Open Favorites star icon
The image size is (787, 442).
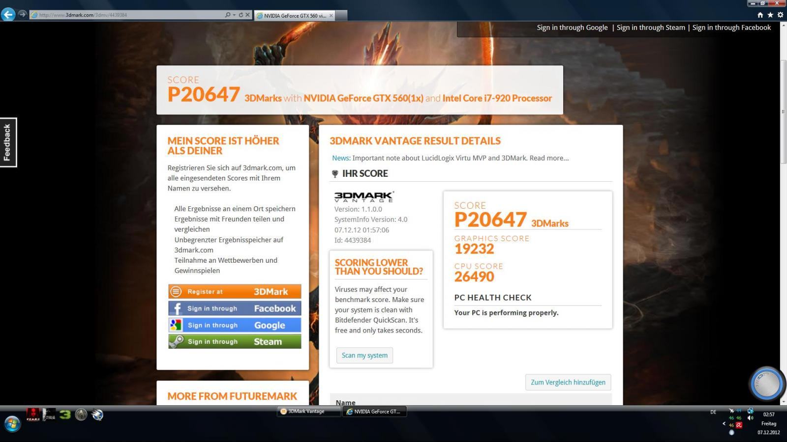point(770,15)
